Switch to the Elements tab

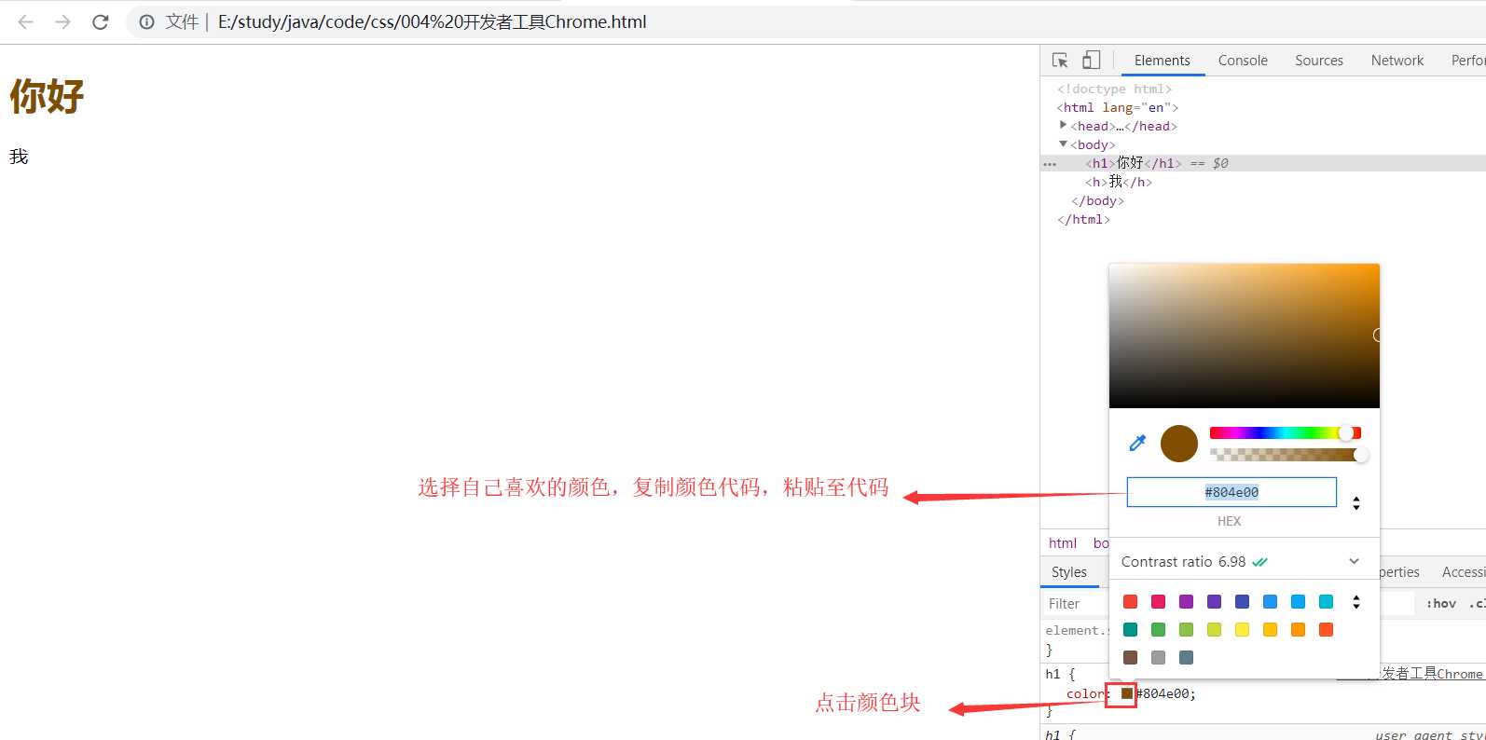1162,61
